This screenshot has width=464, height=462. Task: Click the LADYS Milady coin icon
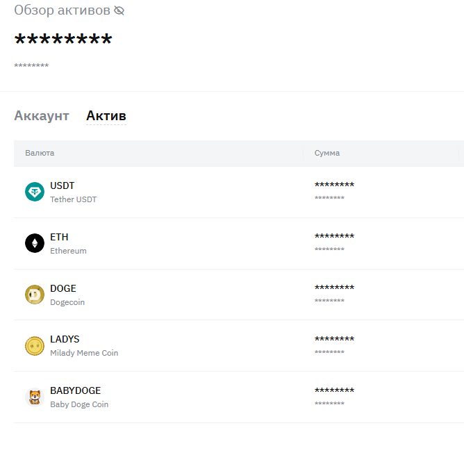pyautogui.click(x=35, y=346)
